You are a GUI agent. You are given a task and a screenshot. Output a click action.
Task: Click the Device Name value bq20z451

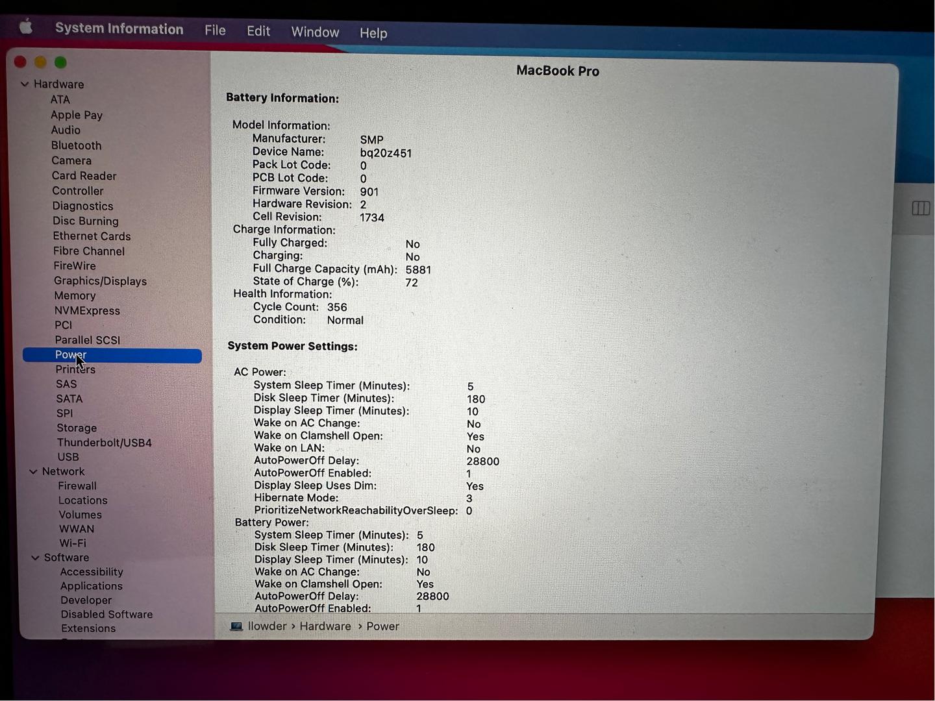coord(386,153)
